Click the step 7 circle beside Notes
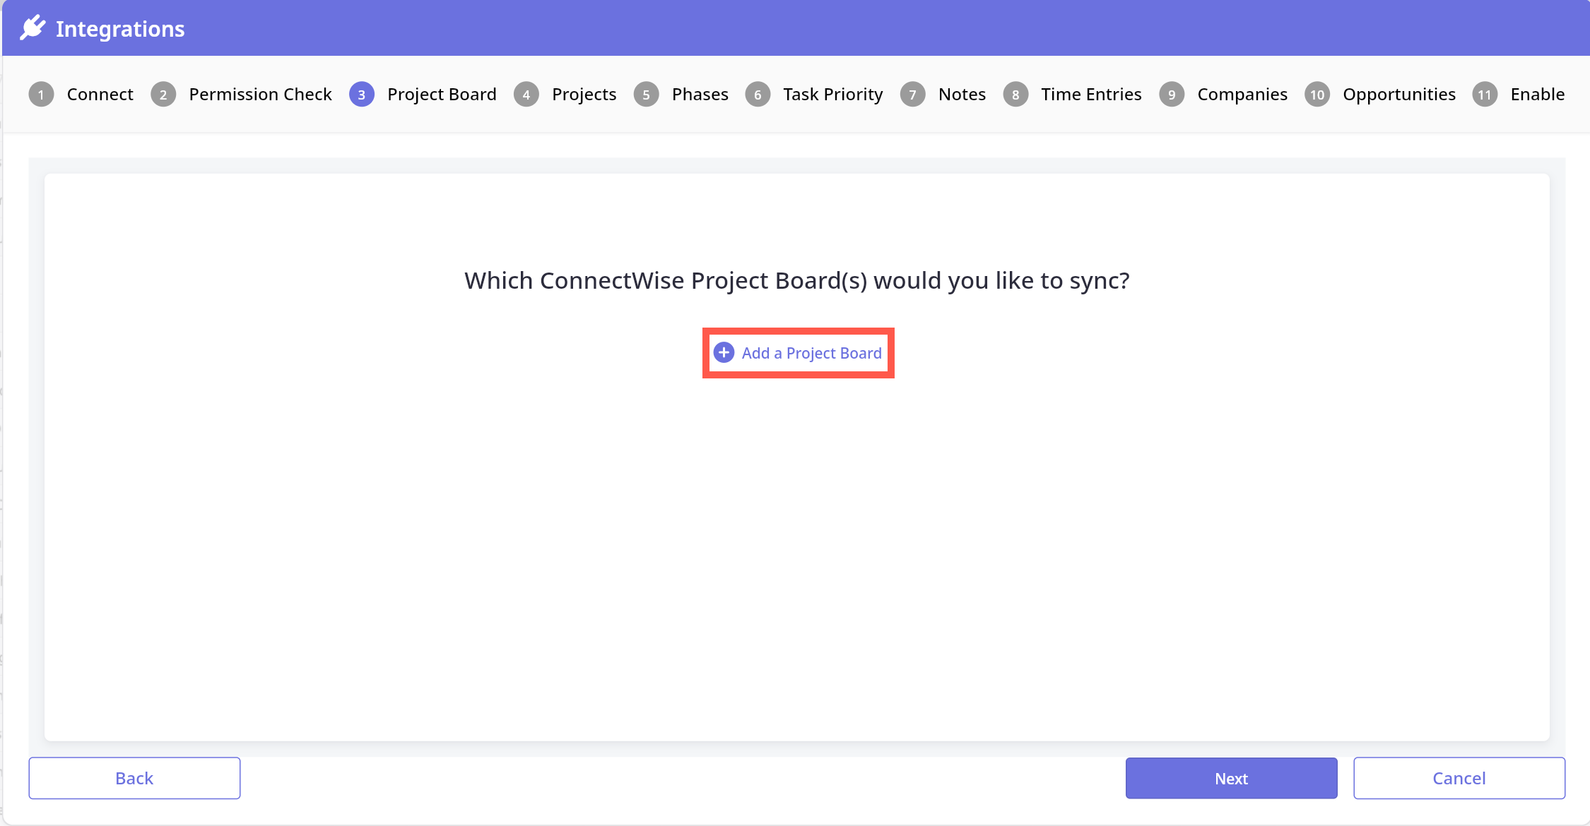 913,95
